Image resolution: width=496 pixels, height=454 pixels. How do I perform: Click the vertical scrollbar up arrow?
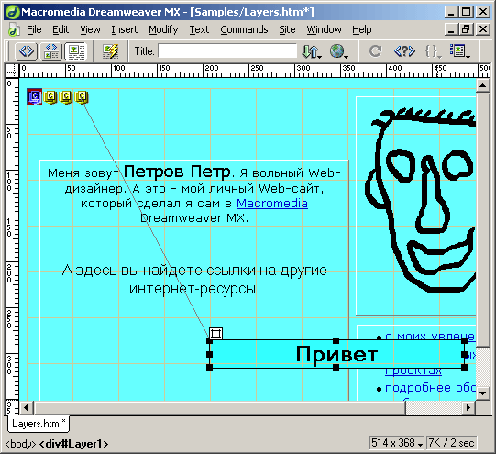483,85
